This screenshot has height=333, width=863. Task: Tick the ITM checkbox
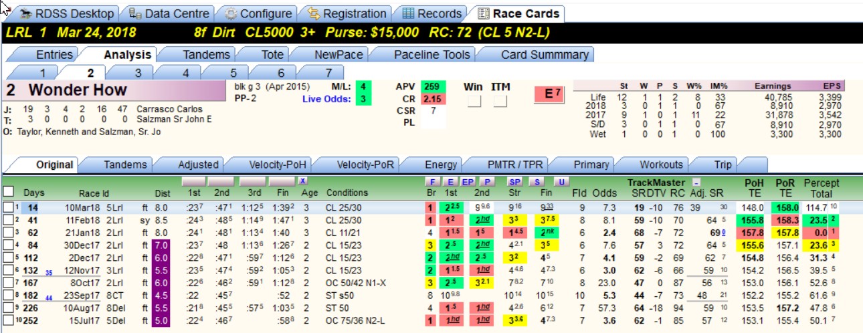[x=500, y=102]
